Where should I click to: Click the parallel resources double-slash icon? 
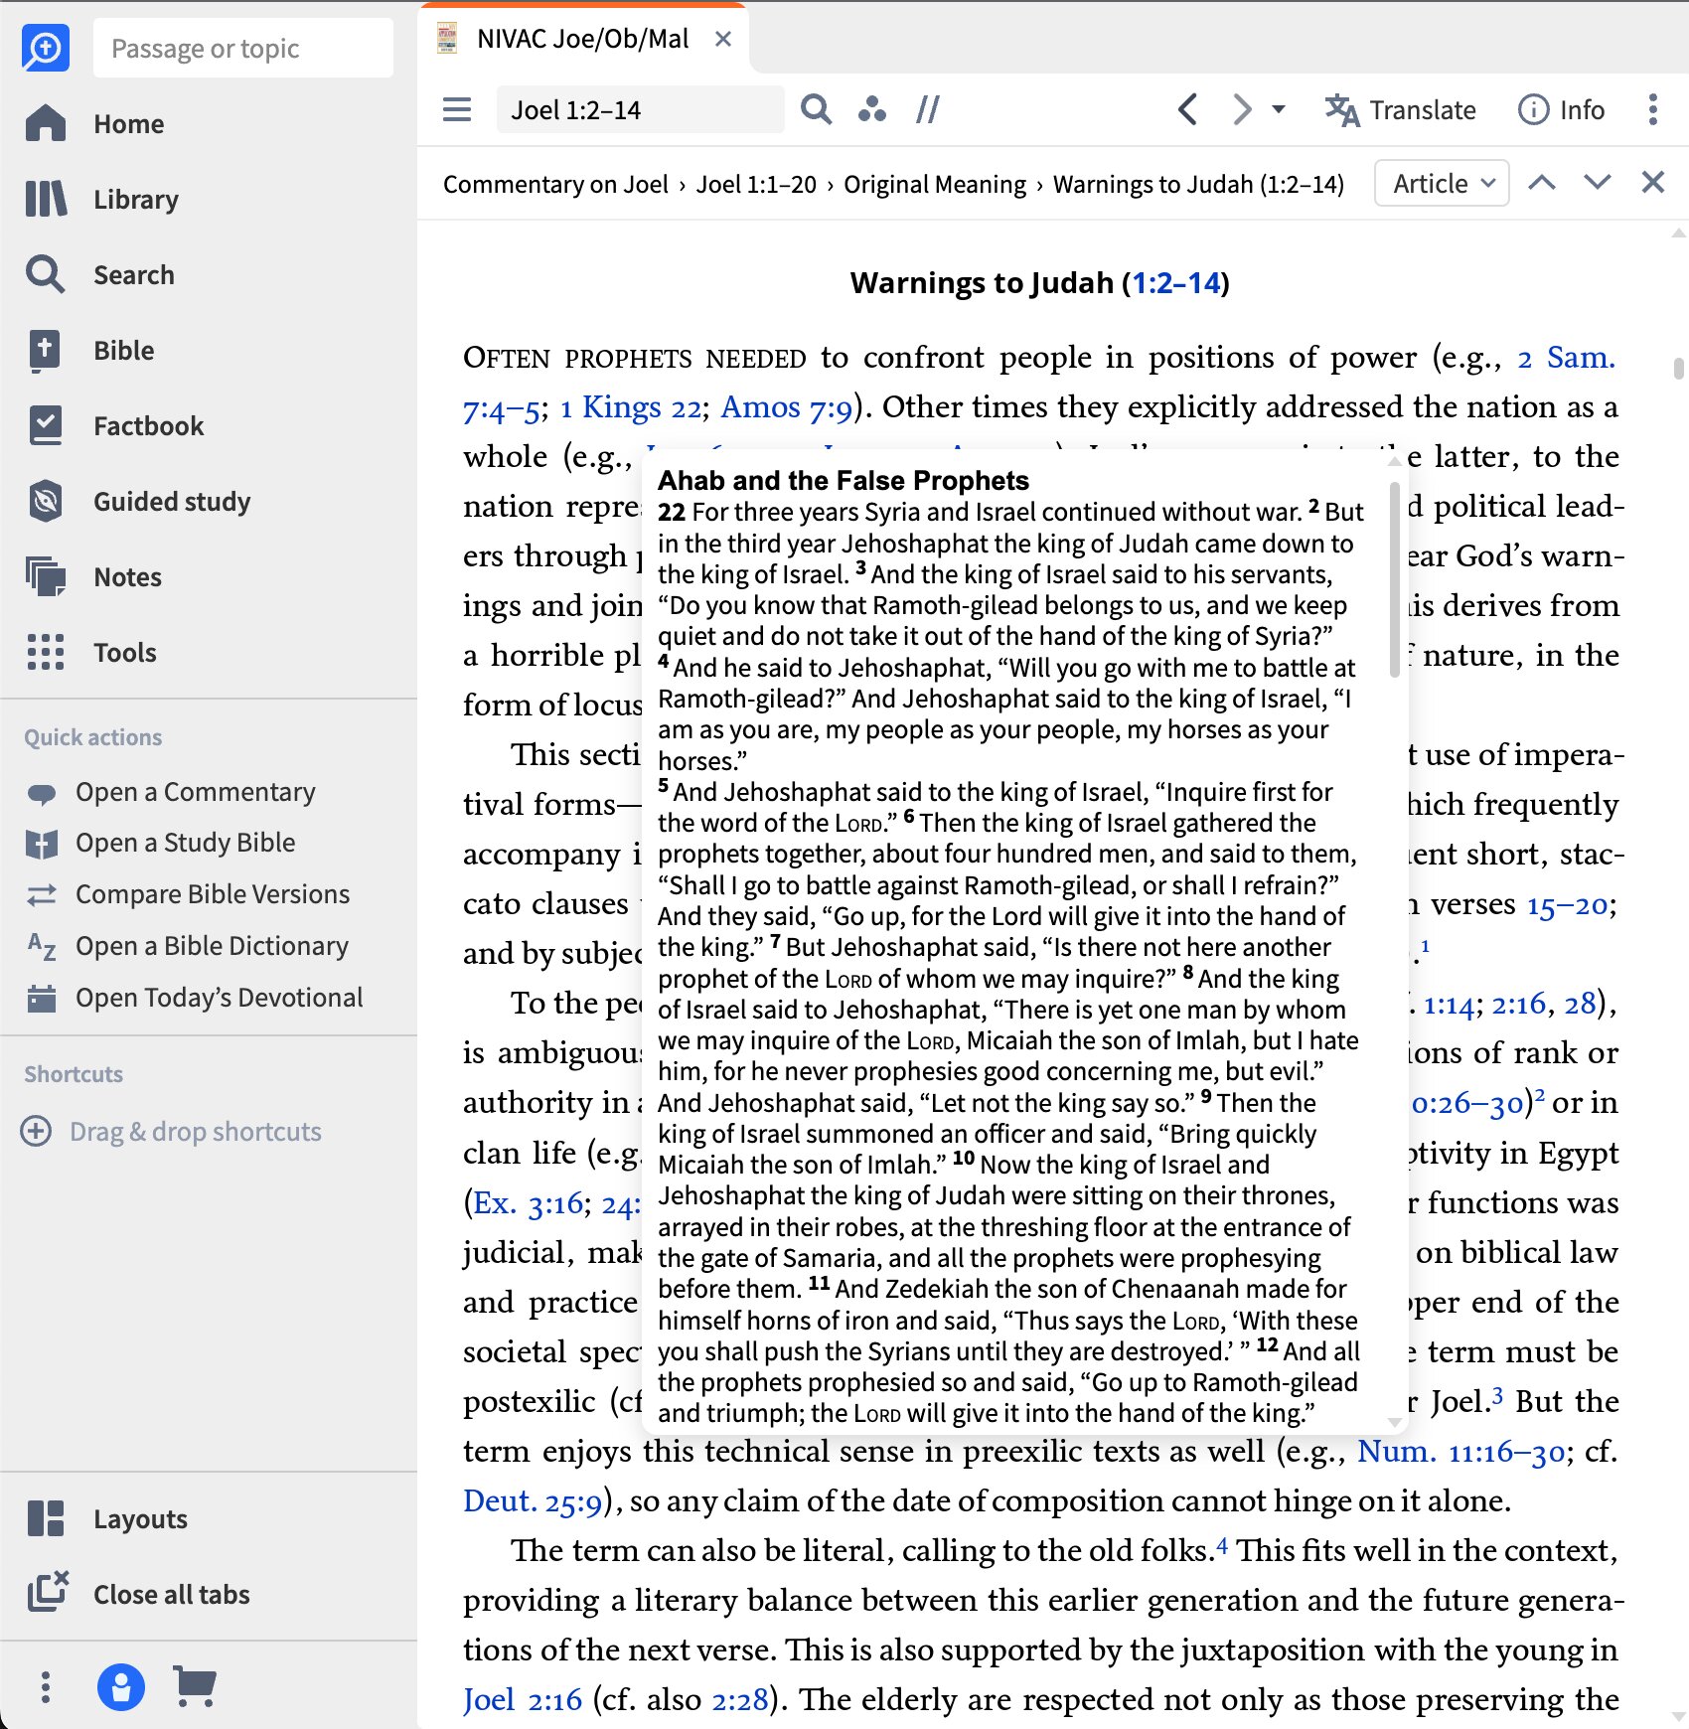click(927, 109)
